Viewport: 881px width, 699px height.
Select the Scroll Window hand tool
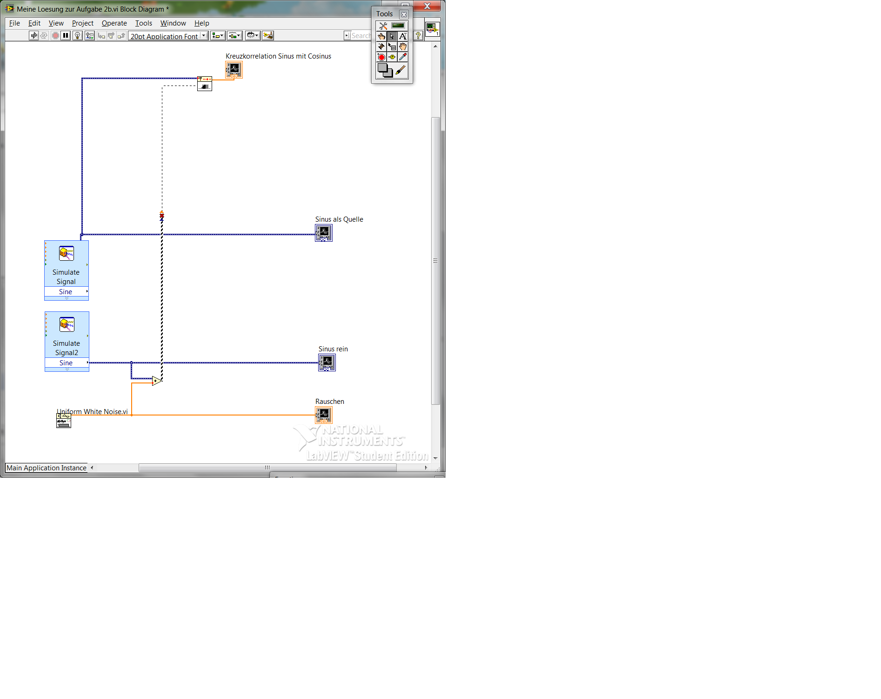tap(403, 46)
